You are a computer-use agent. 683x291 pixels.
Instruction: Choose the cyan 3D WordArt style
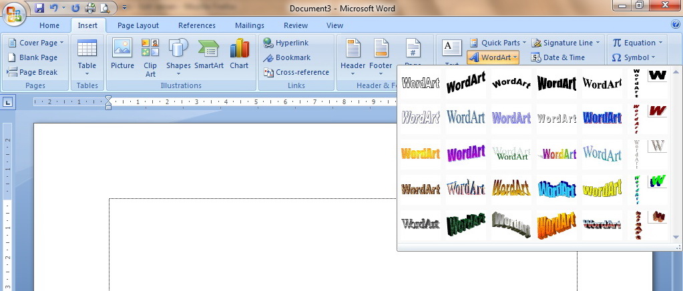(556, 189)
